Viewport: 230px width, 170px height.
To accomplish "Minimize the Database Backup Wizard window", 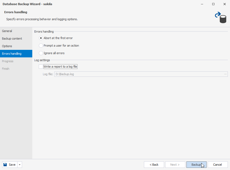I will [x=202, y=4].
